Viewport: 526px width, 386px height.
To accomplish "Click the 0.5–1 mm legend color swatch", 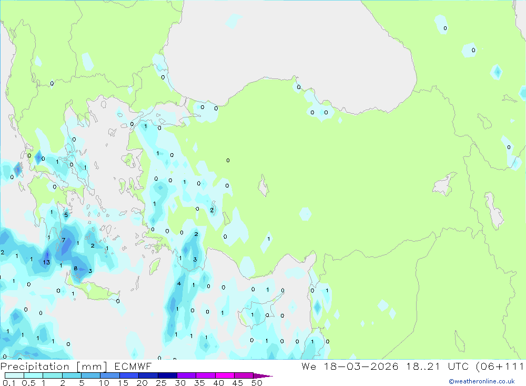I will tap(34, 375).
